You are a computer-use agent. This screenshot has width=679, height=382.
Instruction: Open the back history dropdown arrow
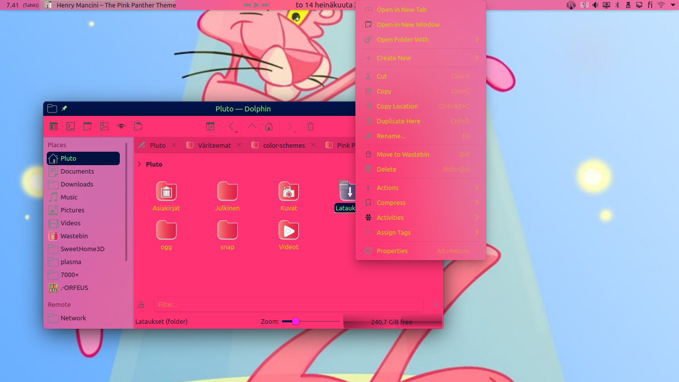[237, 132]
